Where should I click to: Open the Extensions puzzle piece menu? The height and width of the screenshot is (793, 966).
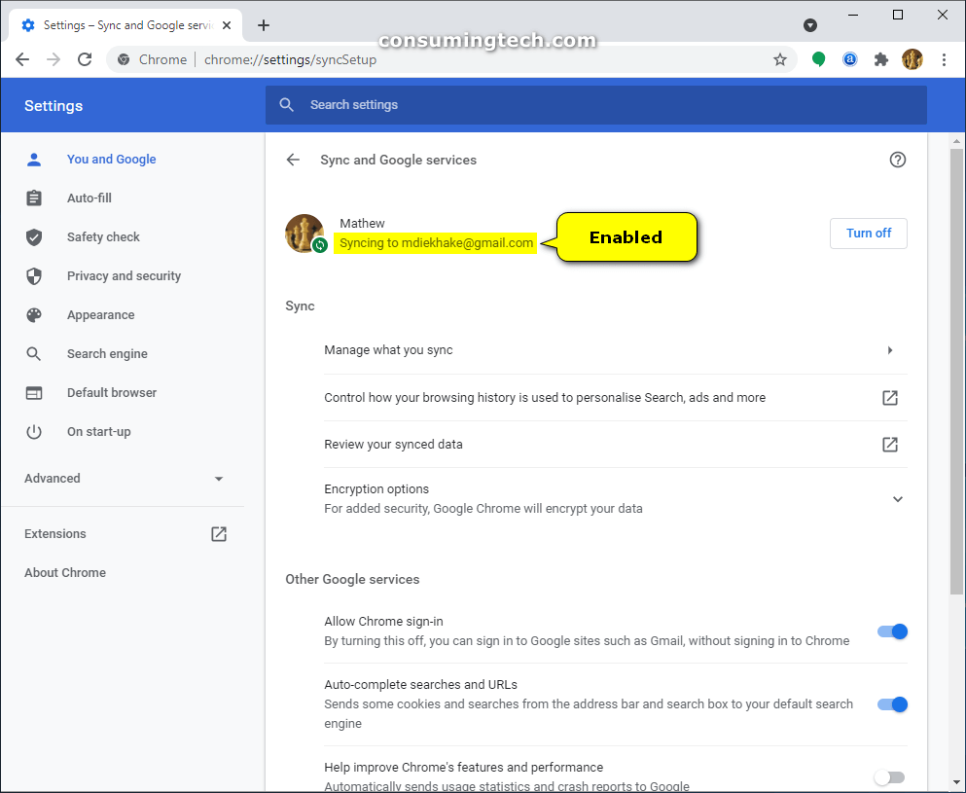coord(881,59)
